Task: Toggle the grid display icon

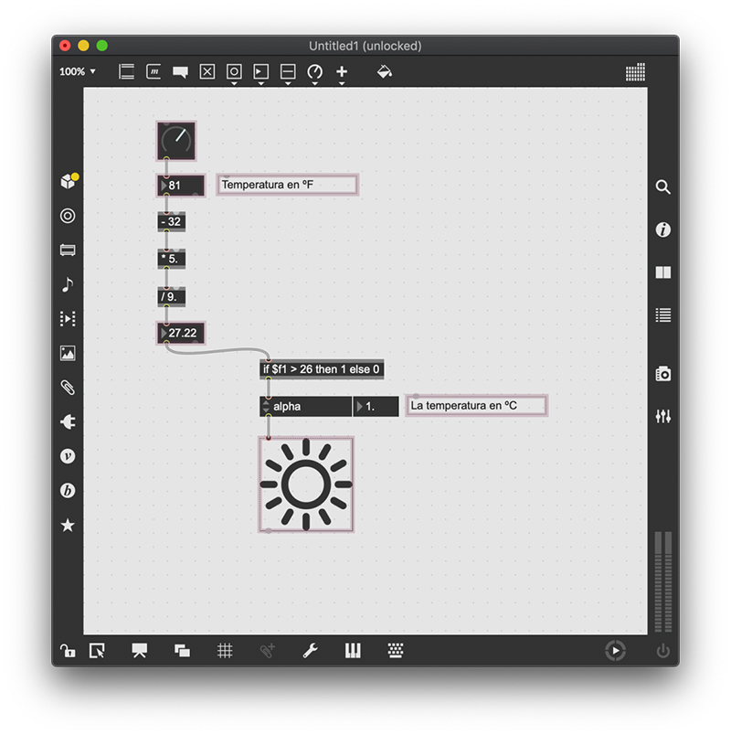Action: point(225,651)
